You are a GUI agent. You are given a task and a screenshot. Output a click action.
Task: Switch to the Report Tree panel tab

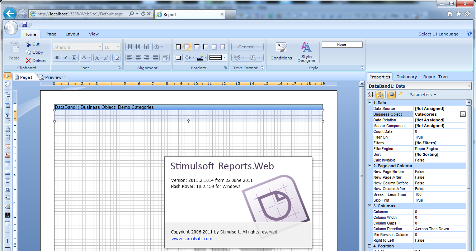point(435,77)
